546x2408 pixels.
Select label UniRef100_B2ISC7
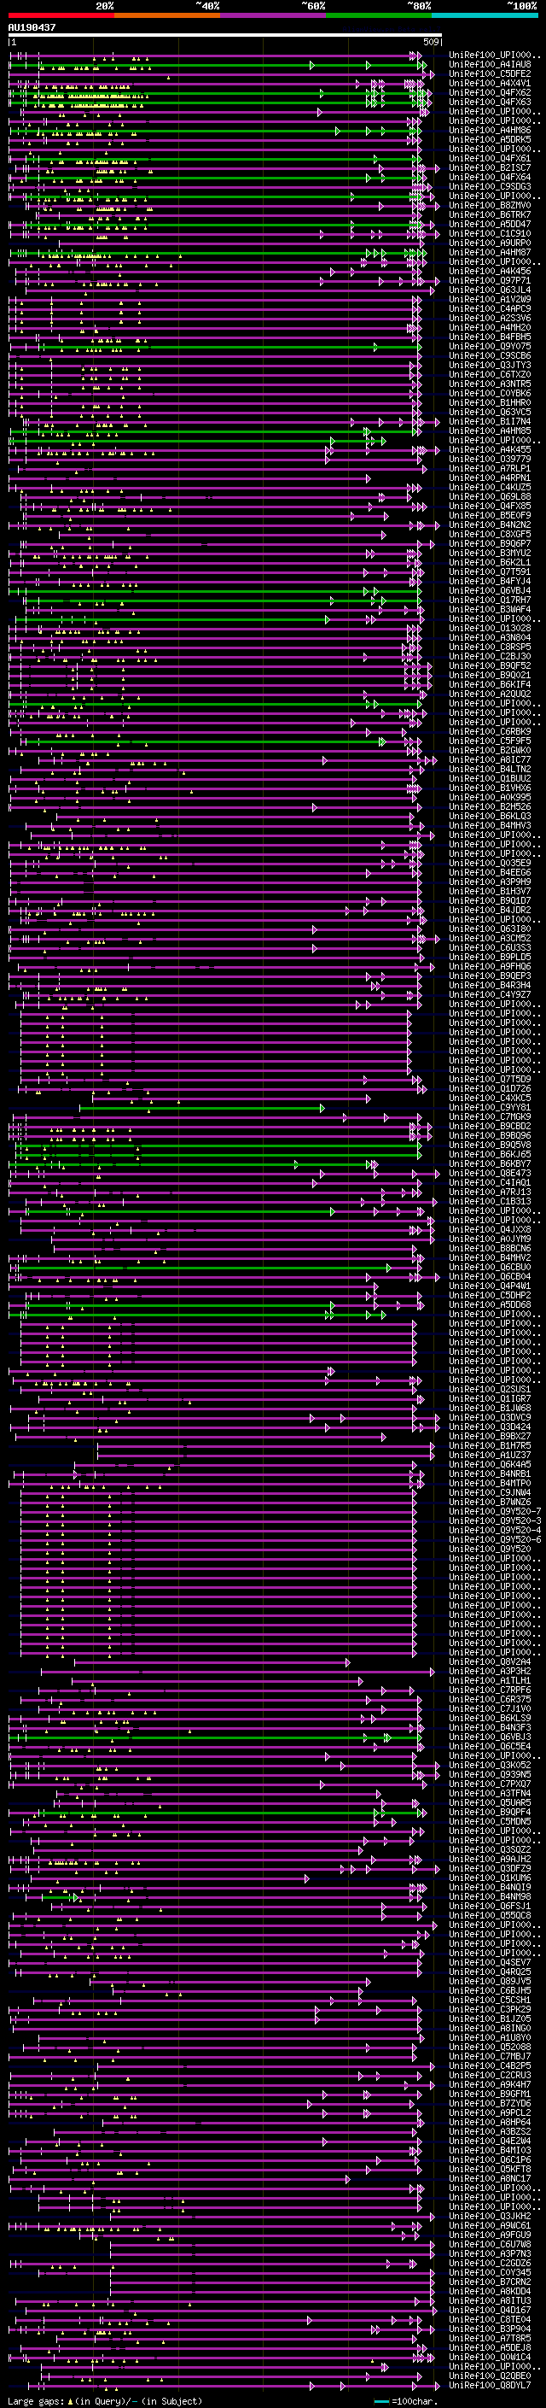(x=490, y=168)
